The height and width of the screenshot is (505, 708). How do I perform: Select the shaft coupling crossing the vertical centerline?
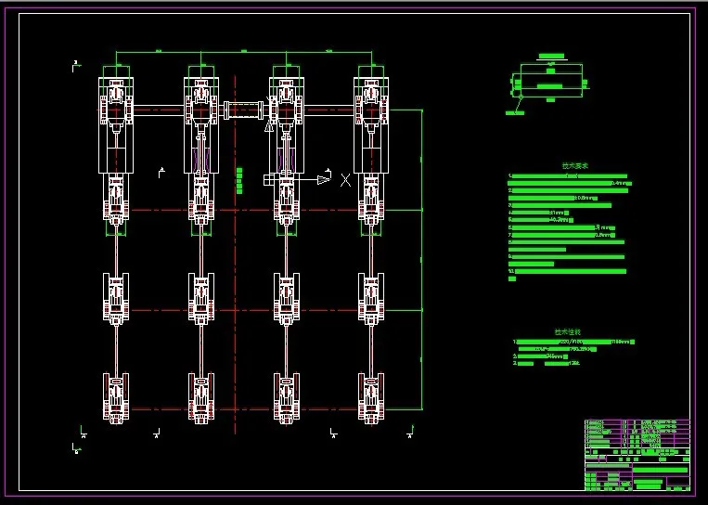(244, 110)
